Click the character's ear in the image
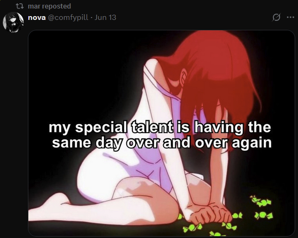Image resolution: width=298 pixels, height=238 pixels. coord(184,76)
